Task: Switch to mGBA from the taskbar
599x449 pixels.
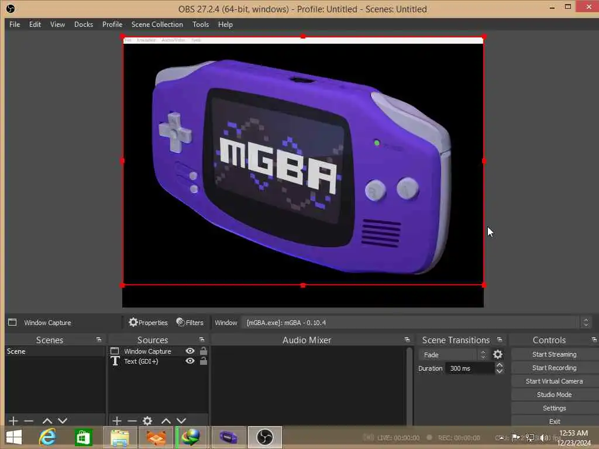Action: pos(228,437)
